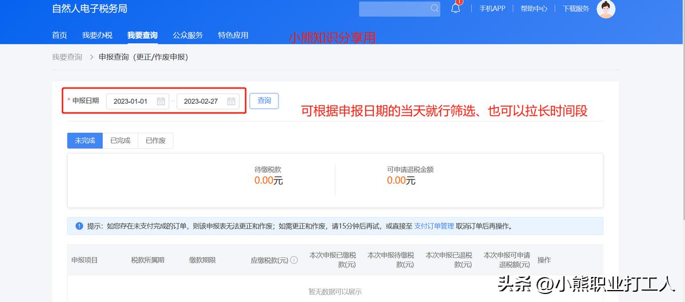Switch to 未完成 tab
The width and height of the screenshot is (685, 302).
85,141
